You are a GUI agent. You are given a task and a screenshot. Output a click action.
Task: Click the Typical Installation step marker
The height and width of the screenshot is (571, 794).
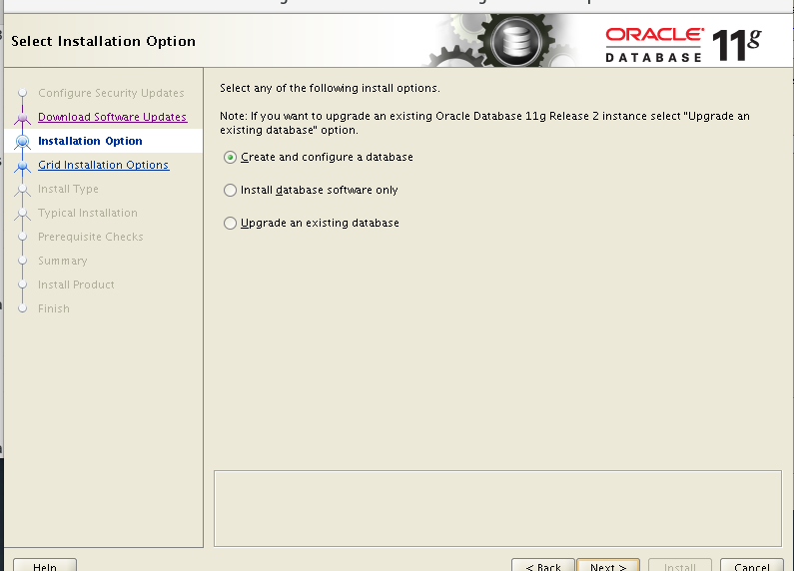point(22,213)
